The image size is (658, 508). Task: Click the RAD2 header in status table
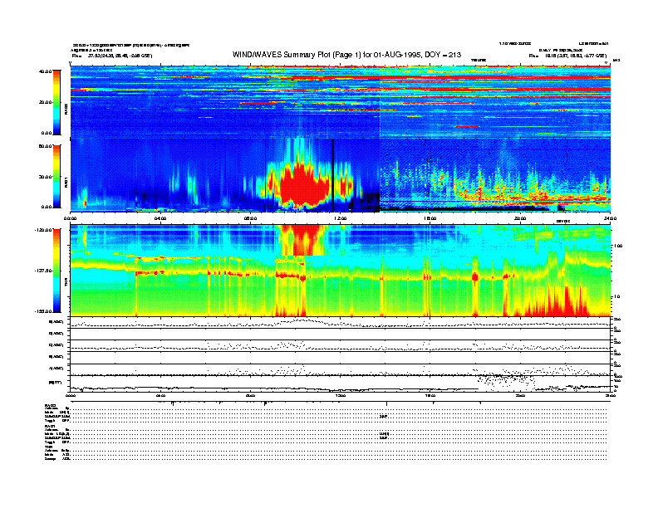click(50, 405)
